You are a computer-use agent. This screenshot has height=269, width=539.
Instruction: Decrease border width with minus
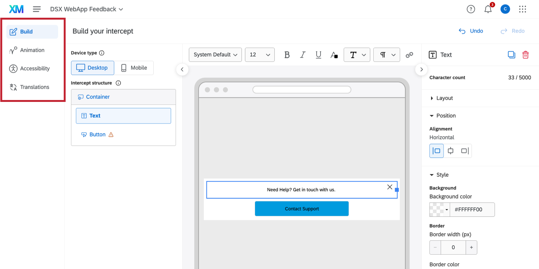coord(435,247)
